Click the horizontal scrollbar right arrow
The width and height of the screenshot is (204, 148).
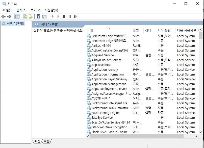click(196, 136)
